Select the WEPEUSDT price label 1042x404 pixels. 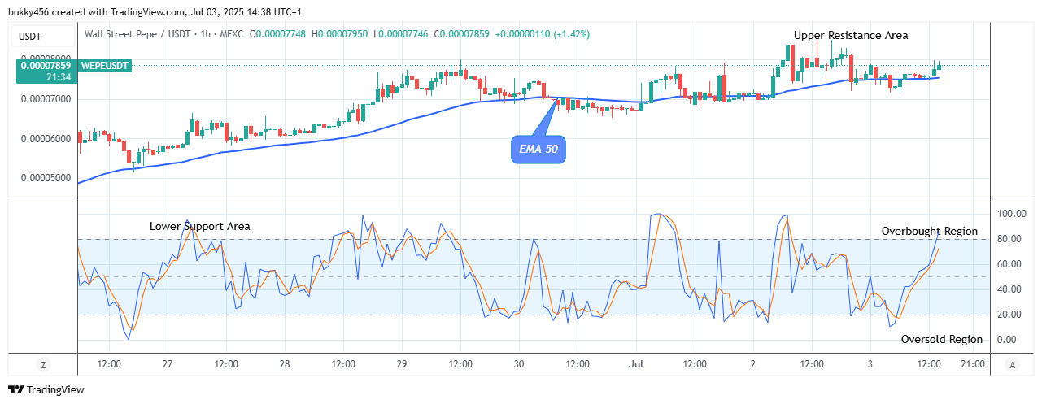(104, 65)
